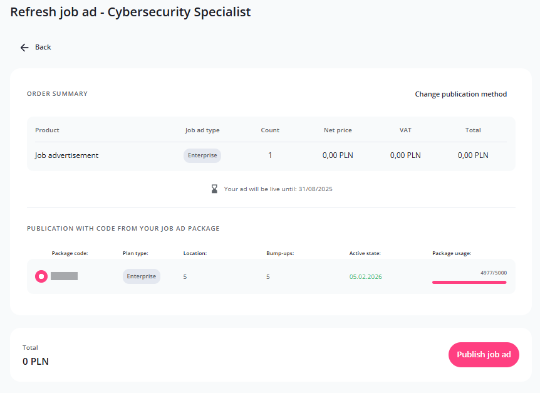Click the Job advertisement product name

pos(66,155)
